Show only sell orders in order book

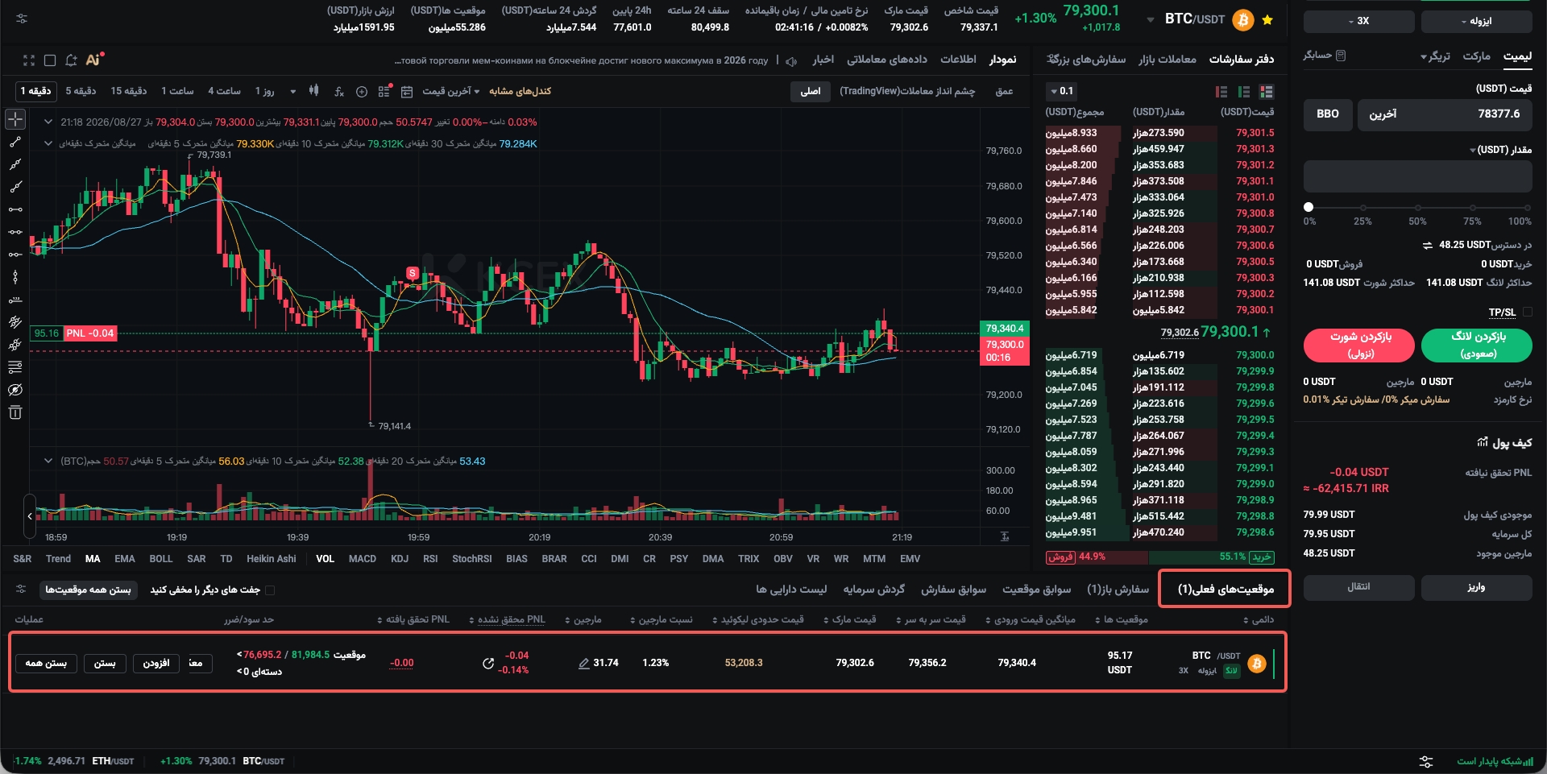1221,92
